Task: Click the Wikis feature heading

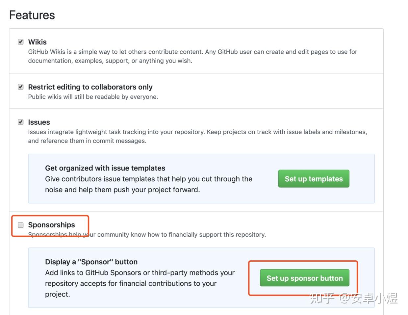Action: 37,42
